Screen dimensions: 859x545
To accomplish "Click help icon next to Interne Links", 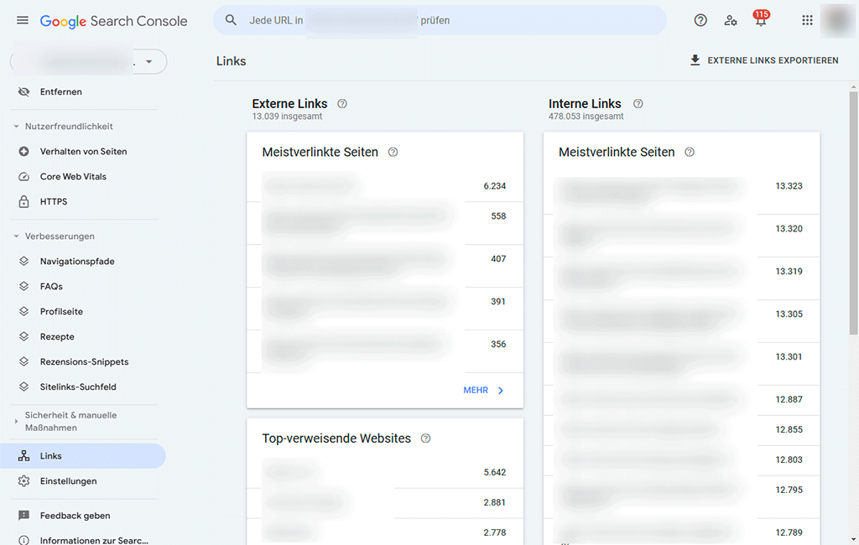I will (638, 104).
